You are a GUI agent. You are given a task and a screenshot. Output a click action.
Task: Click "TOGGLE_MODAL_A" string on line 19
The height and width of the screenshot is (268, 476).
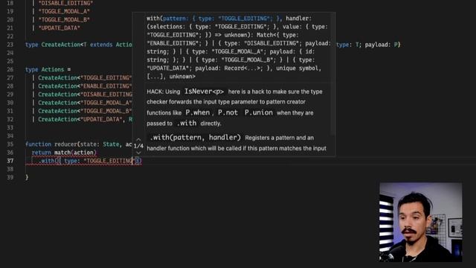click(64, 11)
